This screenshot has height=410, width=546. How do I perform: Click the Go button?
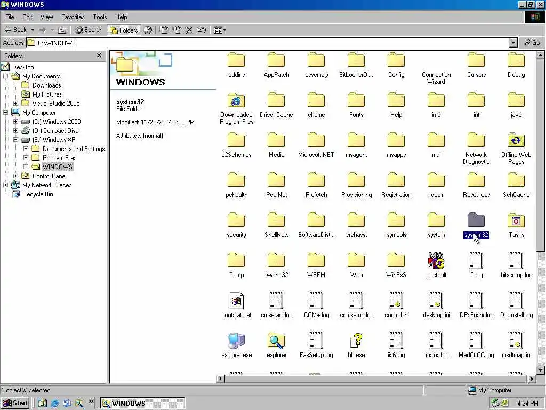(532, 43)
